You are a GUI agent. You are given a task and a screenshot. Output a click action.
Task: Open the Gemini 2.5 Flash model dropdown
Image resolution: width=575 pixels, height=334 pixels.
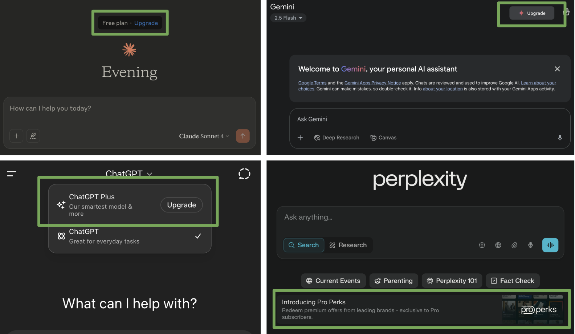pos(288,18)
